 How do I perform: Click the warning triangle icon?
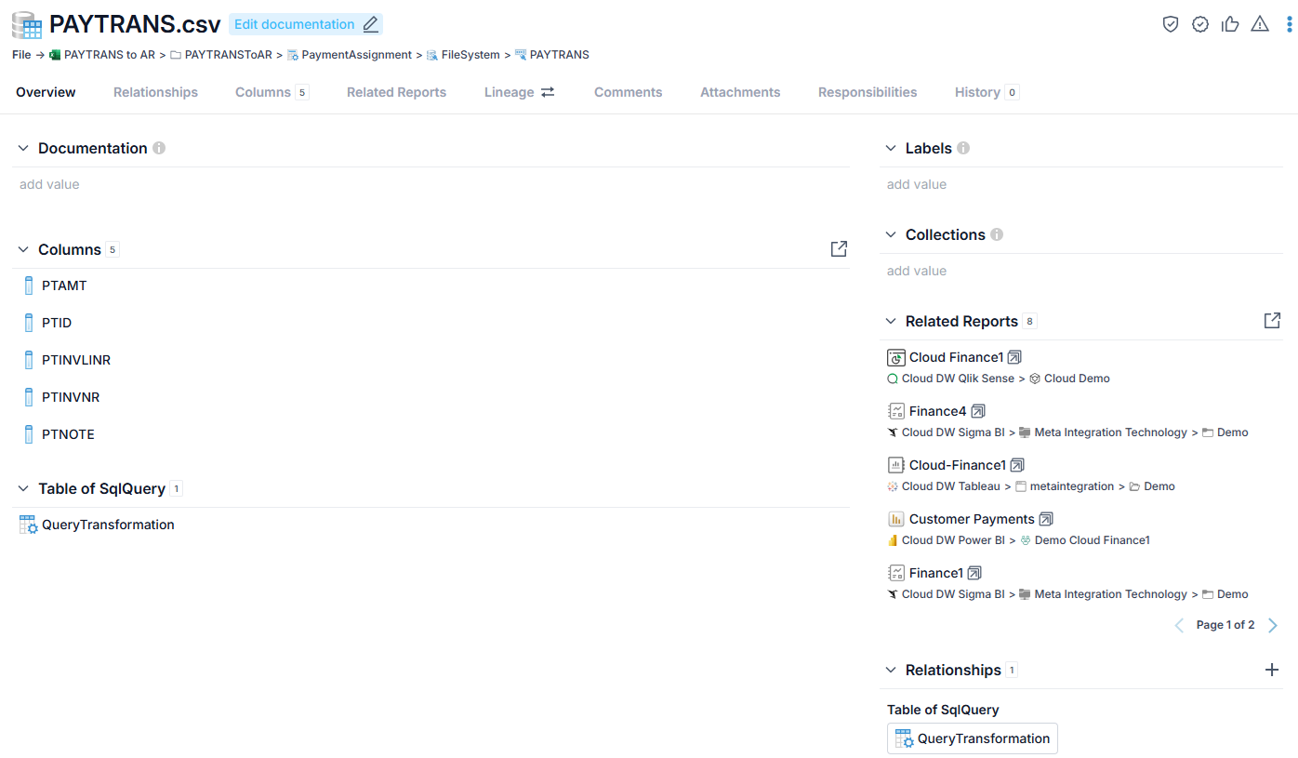pos(1260,24)
